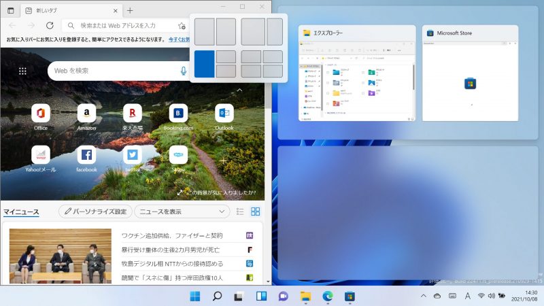Close the 新しいタブ tab

point(116,11)
